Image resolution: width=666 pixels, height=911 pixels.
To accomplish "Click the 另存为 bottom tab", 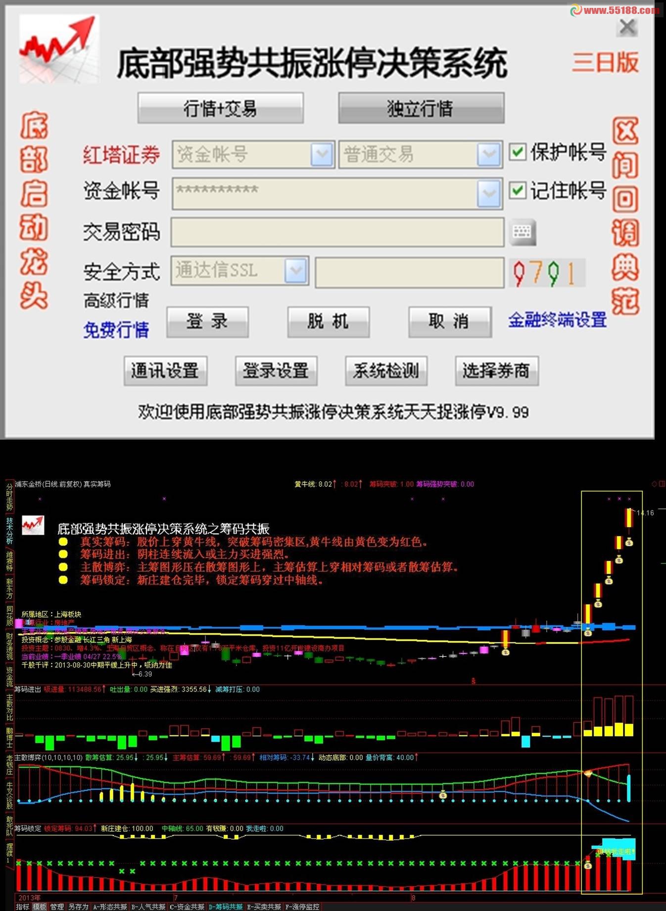I will (x=78, y=907).
